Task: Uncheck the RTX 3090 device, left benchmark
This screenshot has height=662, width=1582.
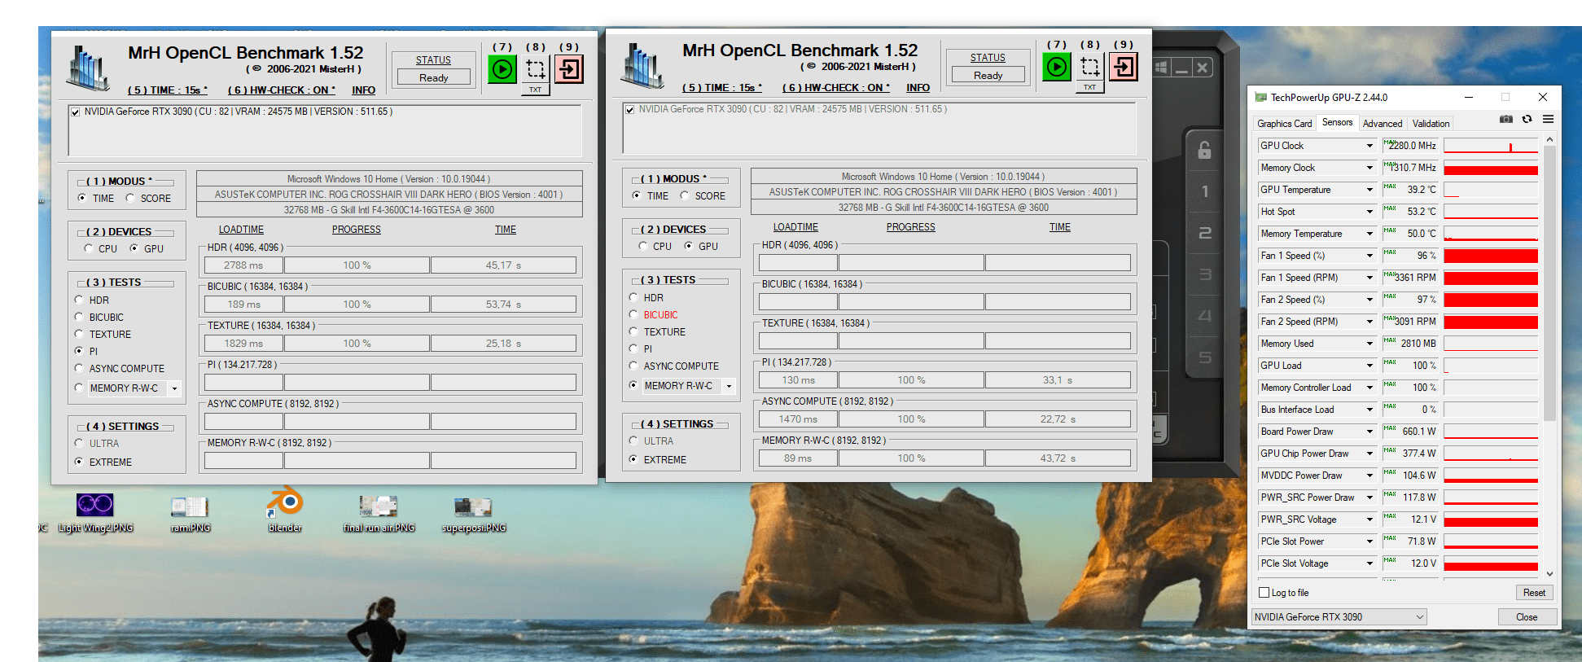Action: point(76,112)
